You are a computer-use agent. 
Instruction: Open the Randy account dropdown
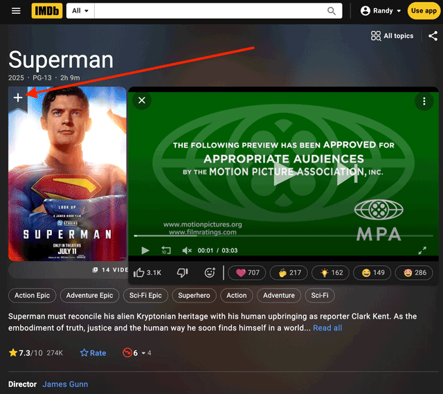pyautogui.click(x=381, y=11)
